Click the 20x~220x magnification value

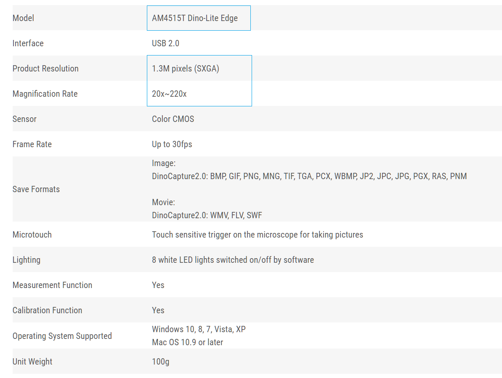coord(169,94)
